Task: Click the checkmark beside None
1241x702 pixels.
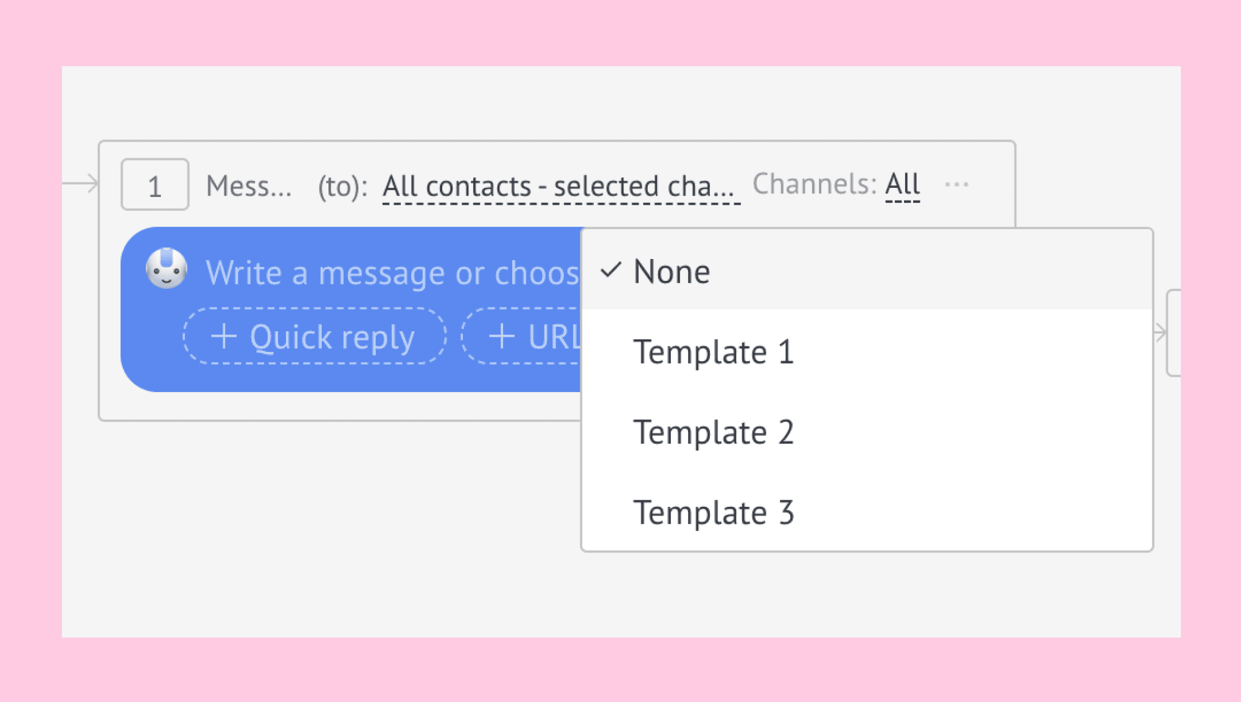Action: tap(611, 269)
